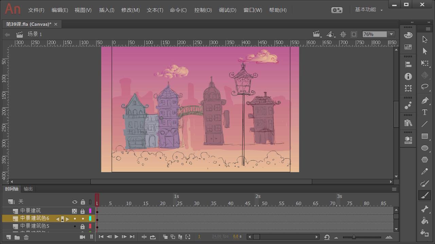Center the stage with crosshair icon
The image size is (435, 244).
click(x=343, y=34)
